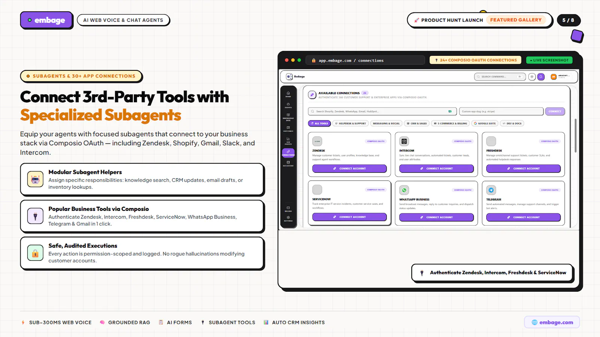Viewport: 600px width, 337px height.
Task: Click the connections list vertical scrollbar
Action: click(575, 136)
